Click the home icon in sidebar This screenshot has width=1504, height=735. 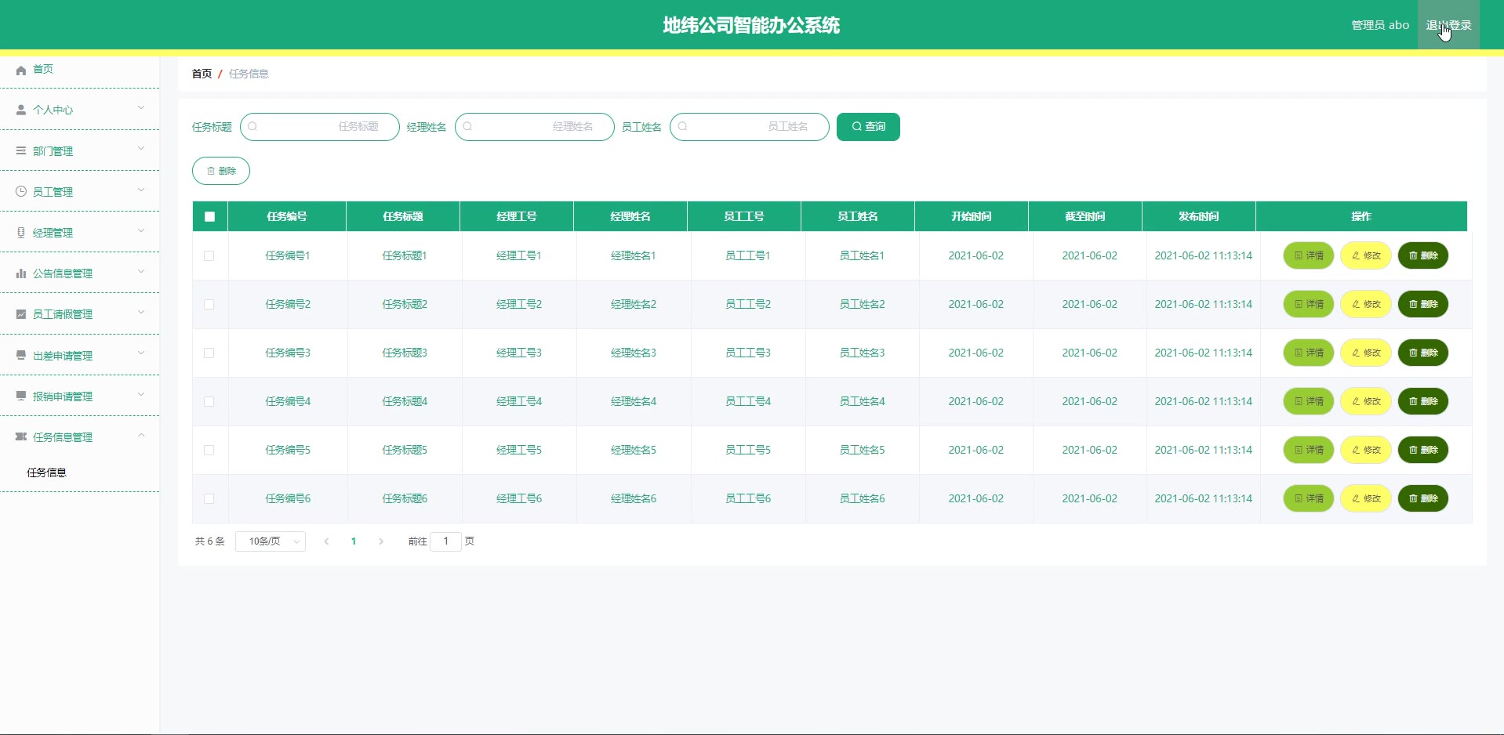point(21,70)
